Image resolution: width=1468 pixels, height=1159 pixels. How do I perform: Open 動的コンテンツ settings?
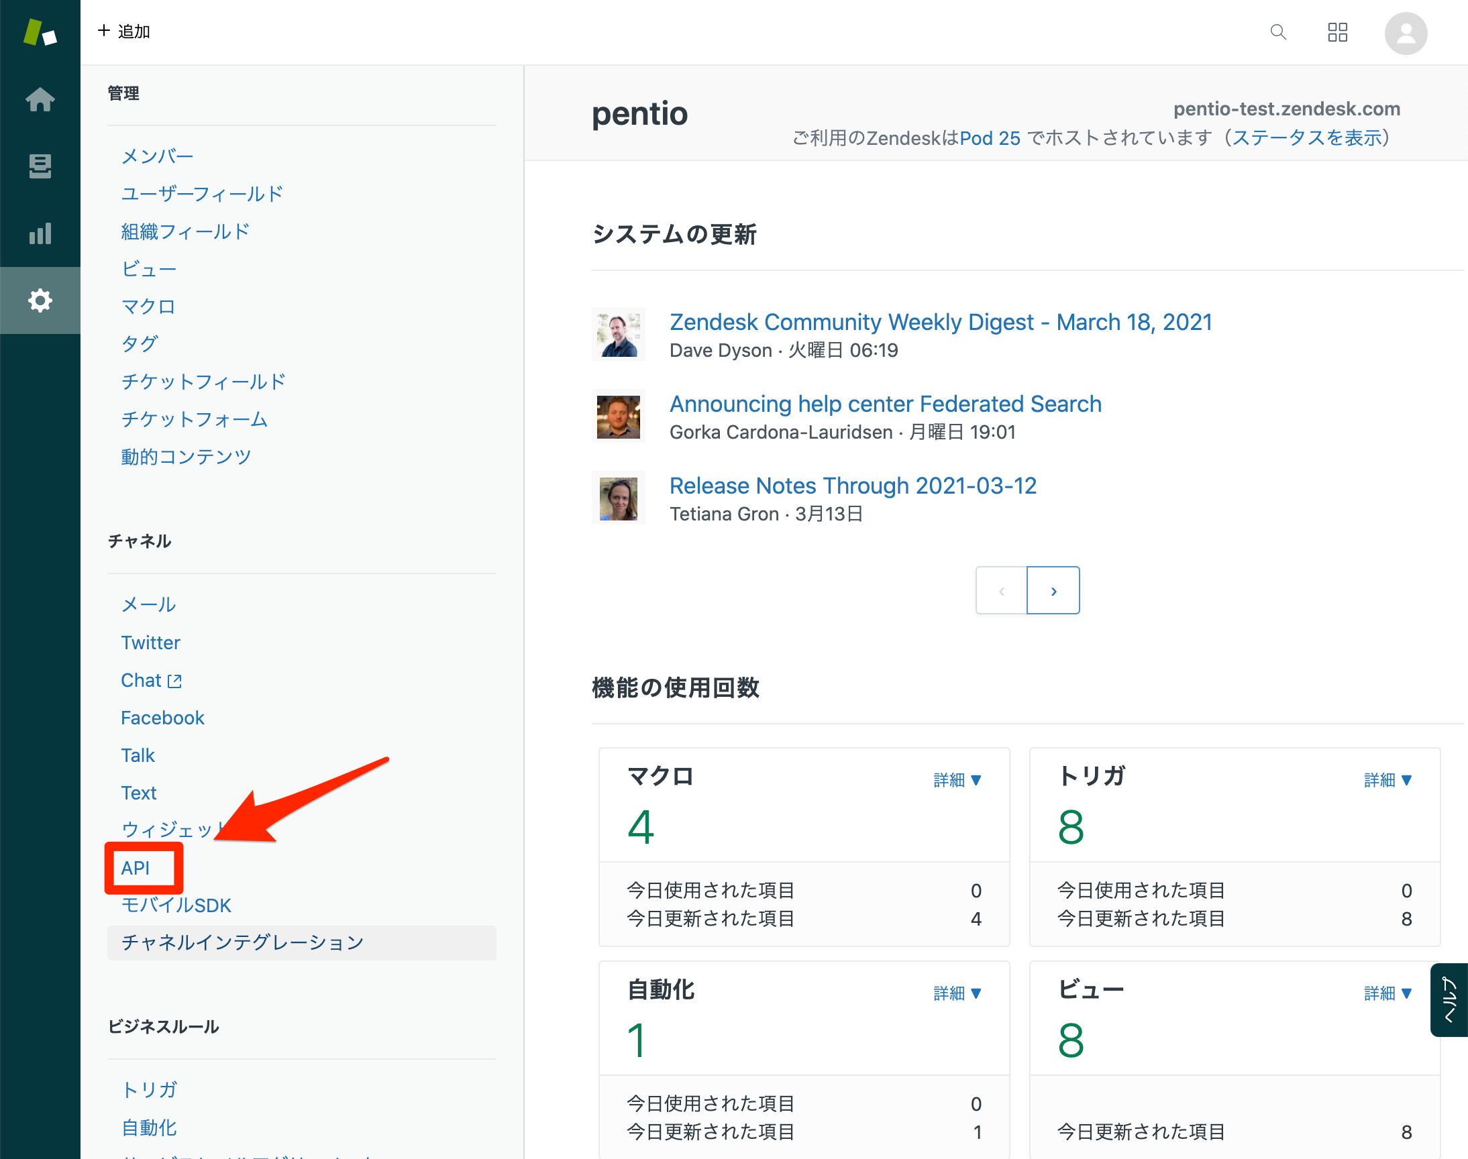pyautogui.click(x=186, y=457)
